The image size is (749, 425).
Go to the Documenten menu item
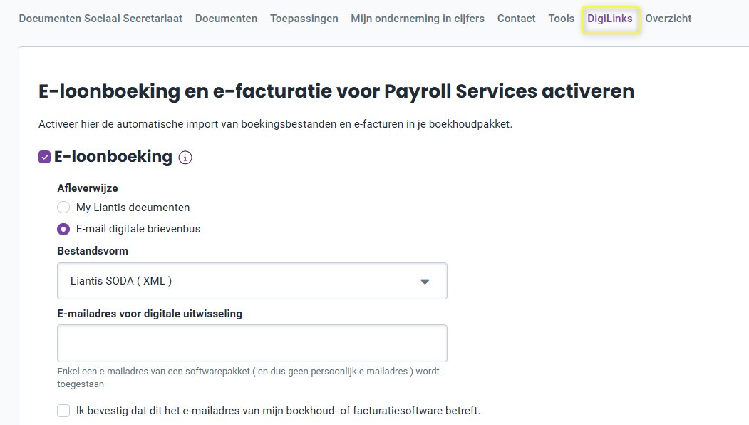point(227,19)
